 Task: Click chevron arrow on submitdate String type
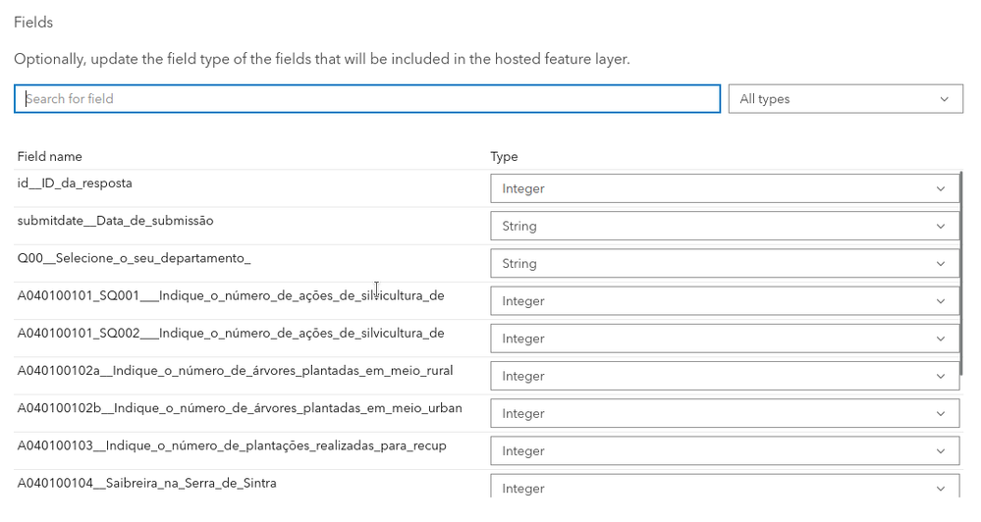(941, 227)
